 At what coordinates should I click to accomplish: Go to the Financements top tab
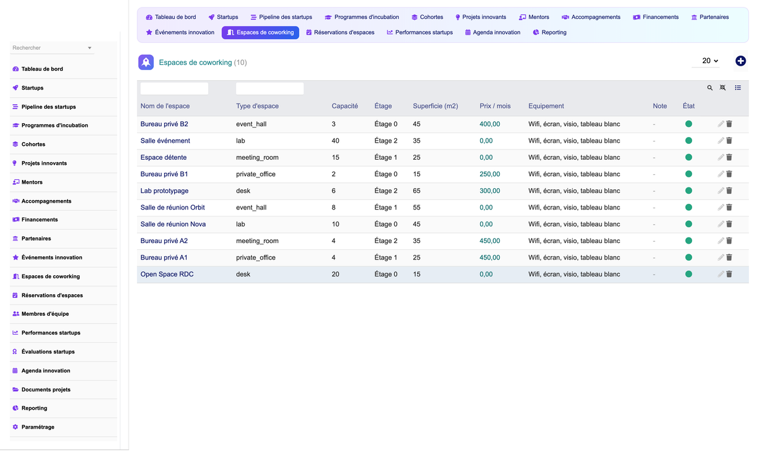click(655, 17)
